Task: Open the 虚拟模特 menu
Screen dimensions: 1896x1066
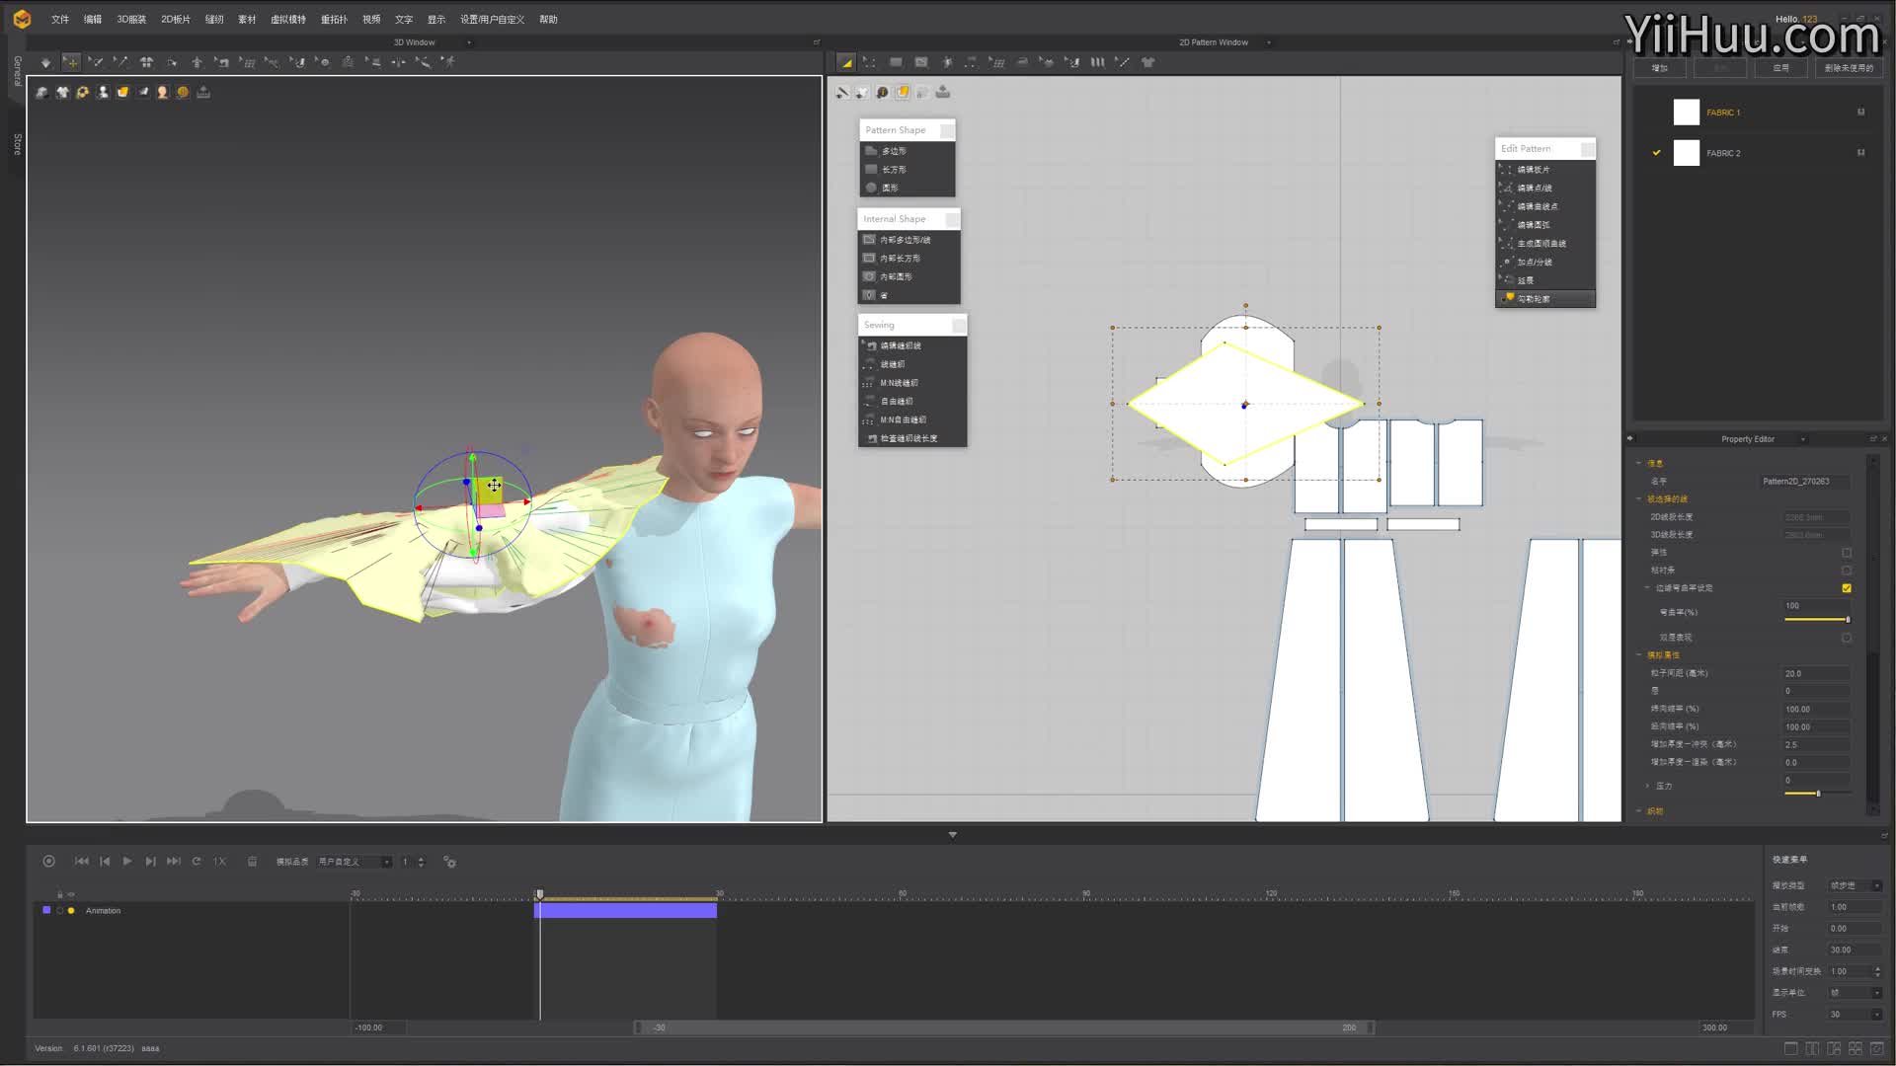Action: 287,19
